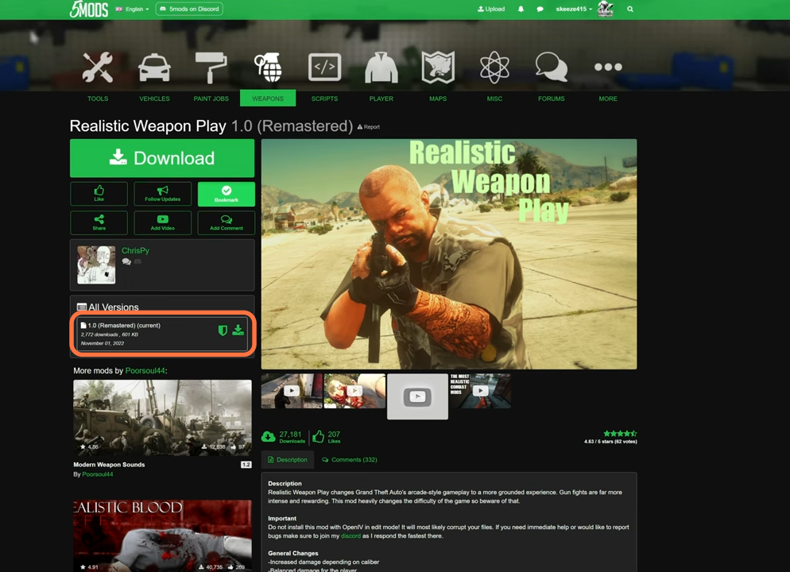Play the second bloody video thumbnail
The width and height of the screenshot is (790, 572).
354,391
